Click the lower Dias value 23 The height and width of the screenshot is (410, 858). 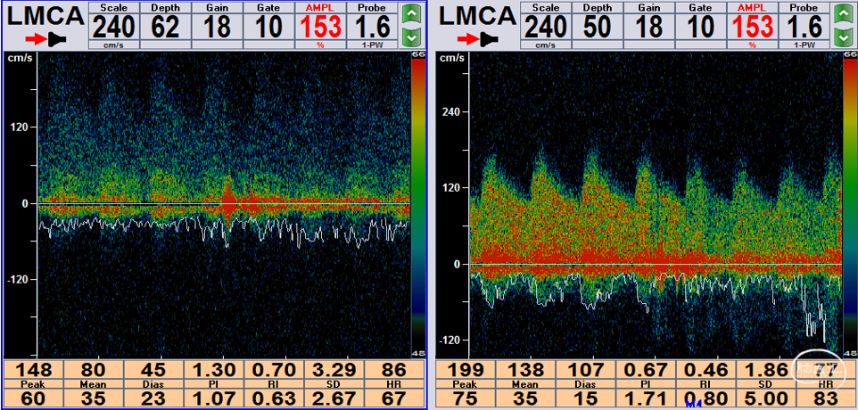point(153,398)
